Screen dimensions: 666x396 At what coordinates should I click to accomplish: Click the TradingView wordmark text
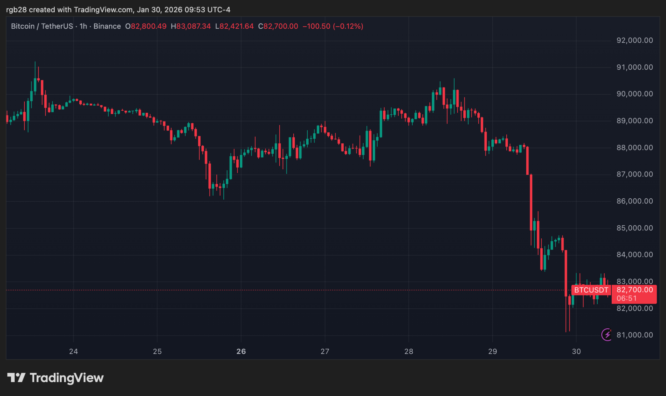pyautogui.click(x=66, y=378)
